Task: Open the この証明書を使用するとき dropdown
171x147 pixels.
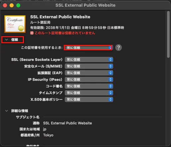Action: [88, 48]
